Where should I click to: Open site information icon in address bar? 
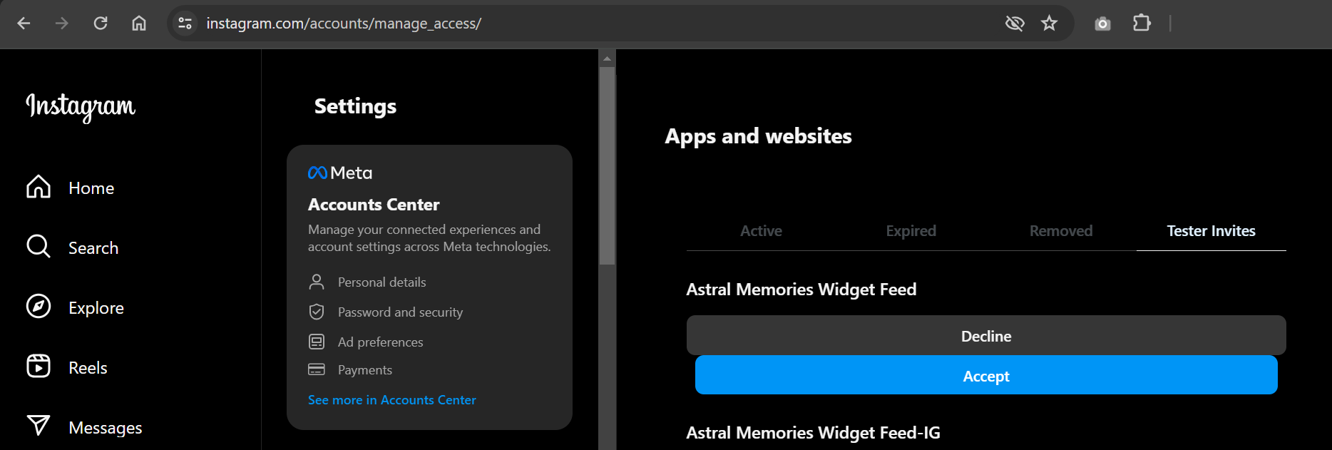point(185,24)
